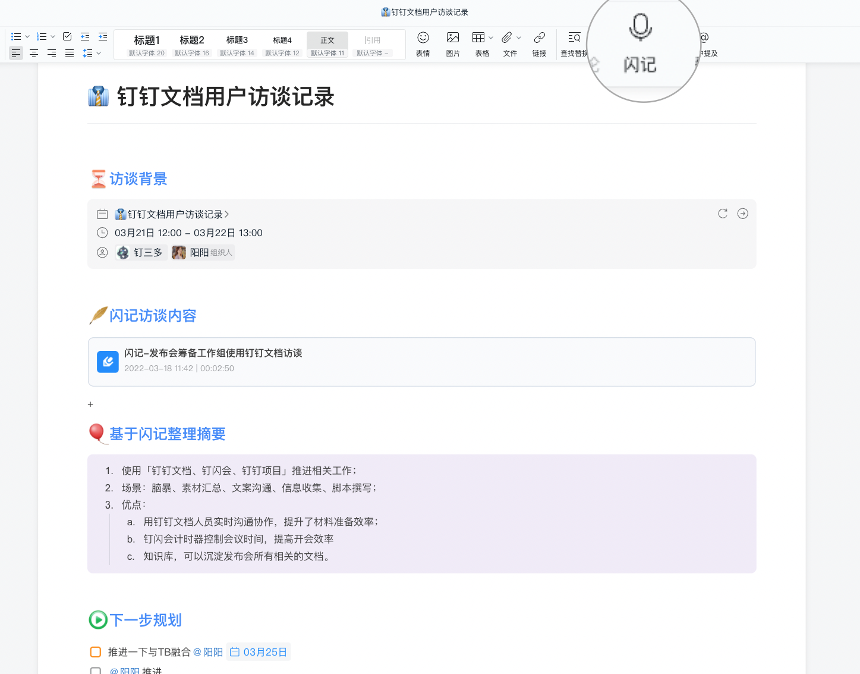This screenshot has height=674, width=860.
Task: Insert a to-do checklist from the toolbar
Action: (x=67, y=36)
